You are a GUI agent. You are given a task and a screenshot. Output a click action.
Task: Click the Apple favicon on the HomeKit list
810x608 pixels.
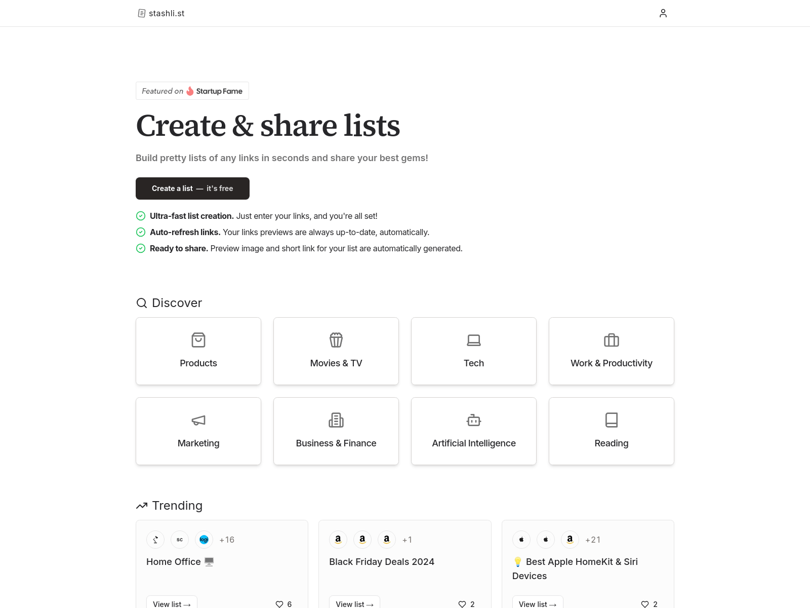click(x=521, y=540)
